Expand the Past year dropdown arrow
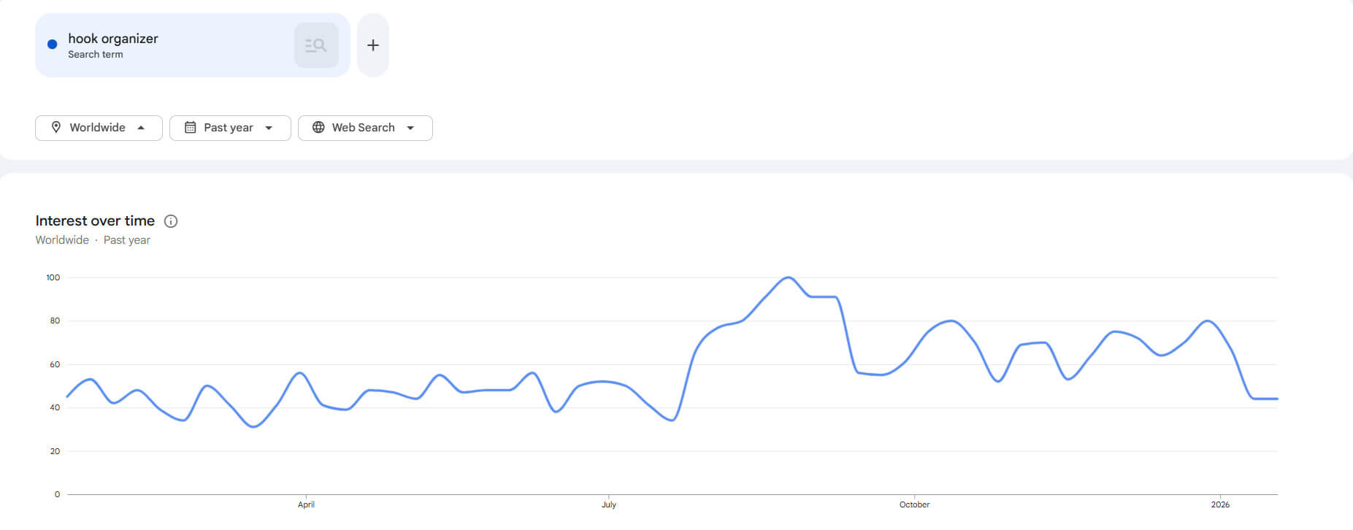1353x530 pixels. [x=269, y=128]
